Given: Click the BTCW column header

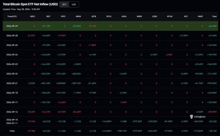Looking at the screenshot, I should [x=170, y=17].
